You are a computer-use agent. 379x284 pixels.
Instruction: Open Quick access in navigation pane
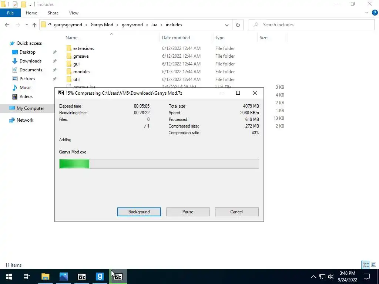click(29, 43)
